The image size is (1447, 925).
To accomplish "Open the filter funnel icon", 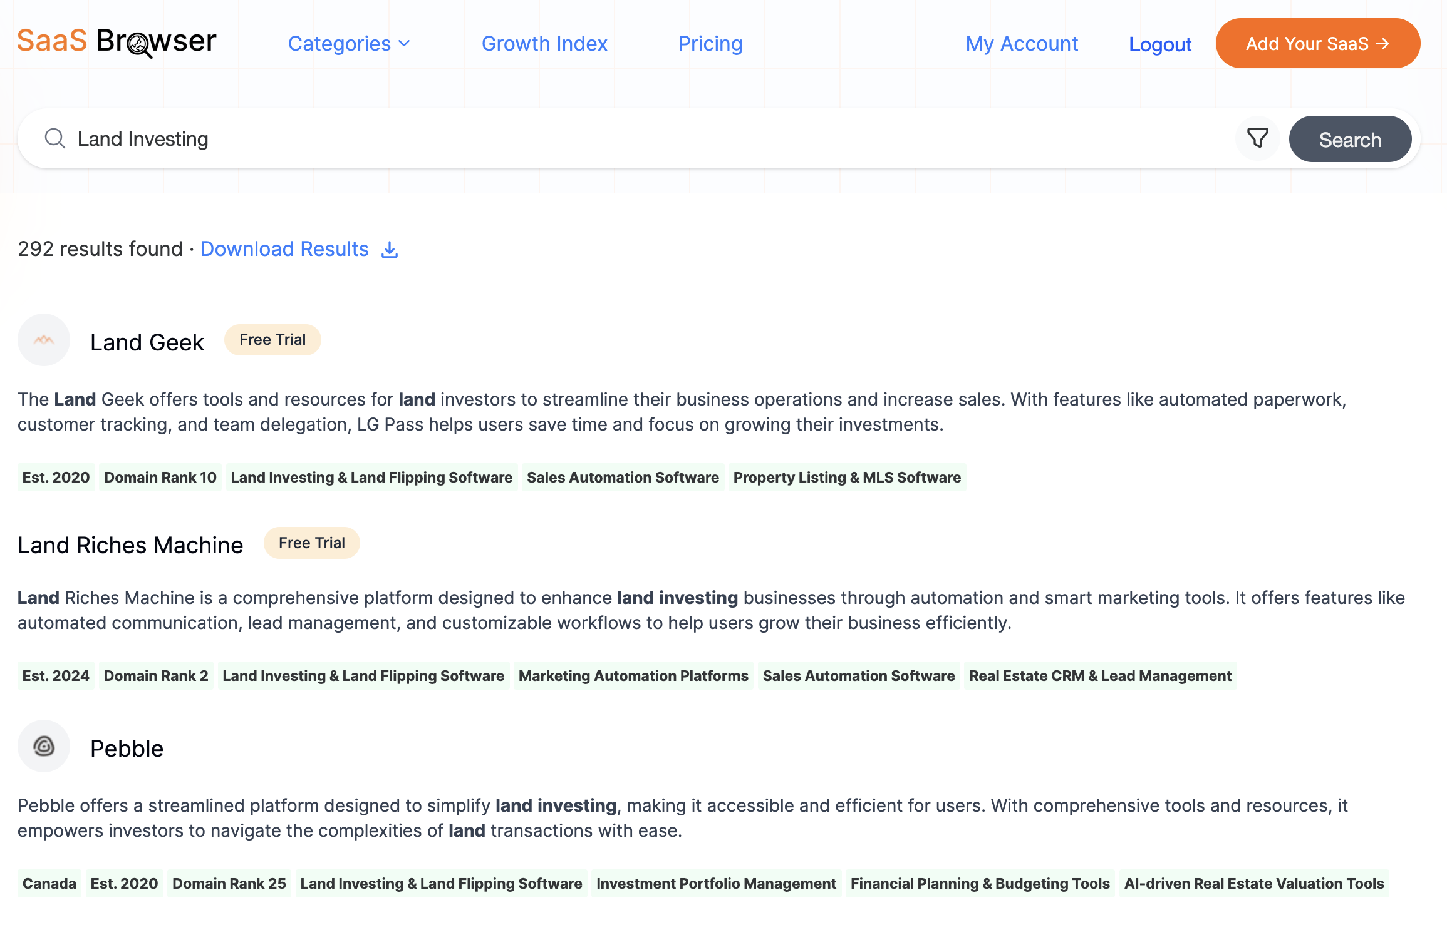I will pos(1257,138).
